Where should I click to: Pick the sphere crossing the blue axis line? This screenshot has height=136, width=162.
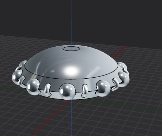pos(67,91)
